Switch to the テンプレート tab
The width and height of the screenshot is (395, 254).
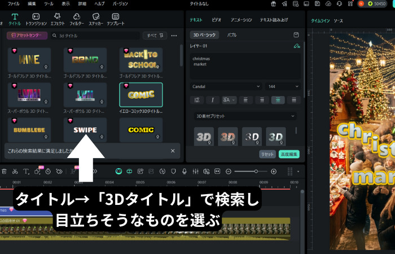pyautogui.click(x=116, y=19)
